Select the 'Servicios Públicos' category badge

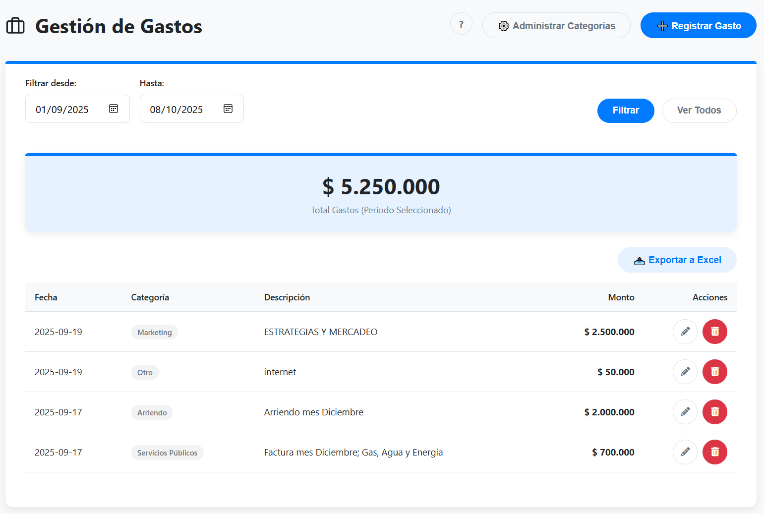167,452
